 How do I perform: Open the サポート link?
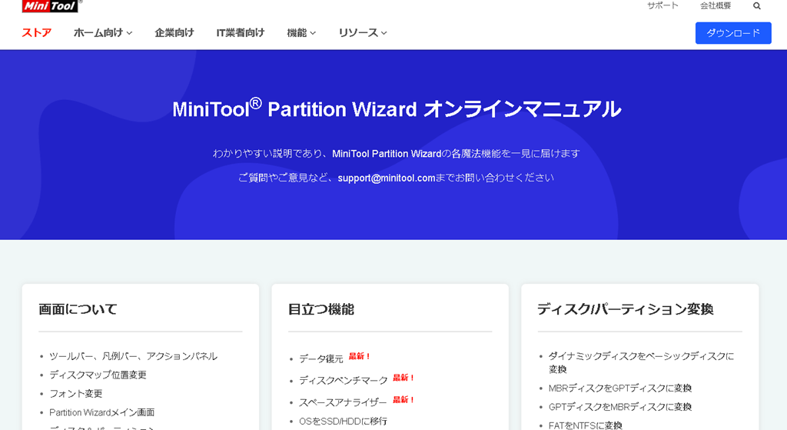tap(662, 5)
